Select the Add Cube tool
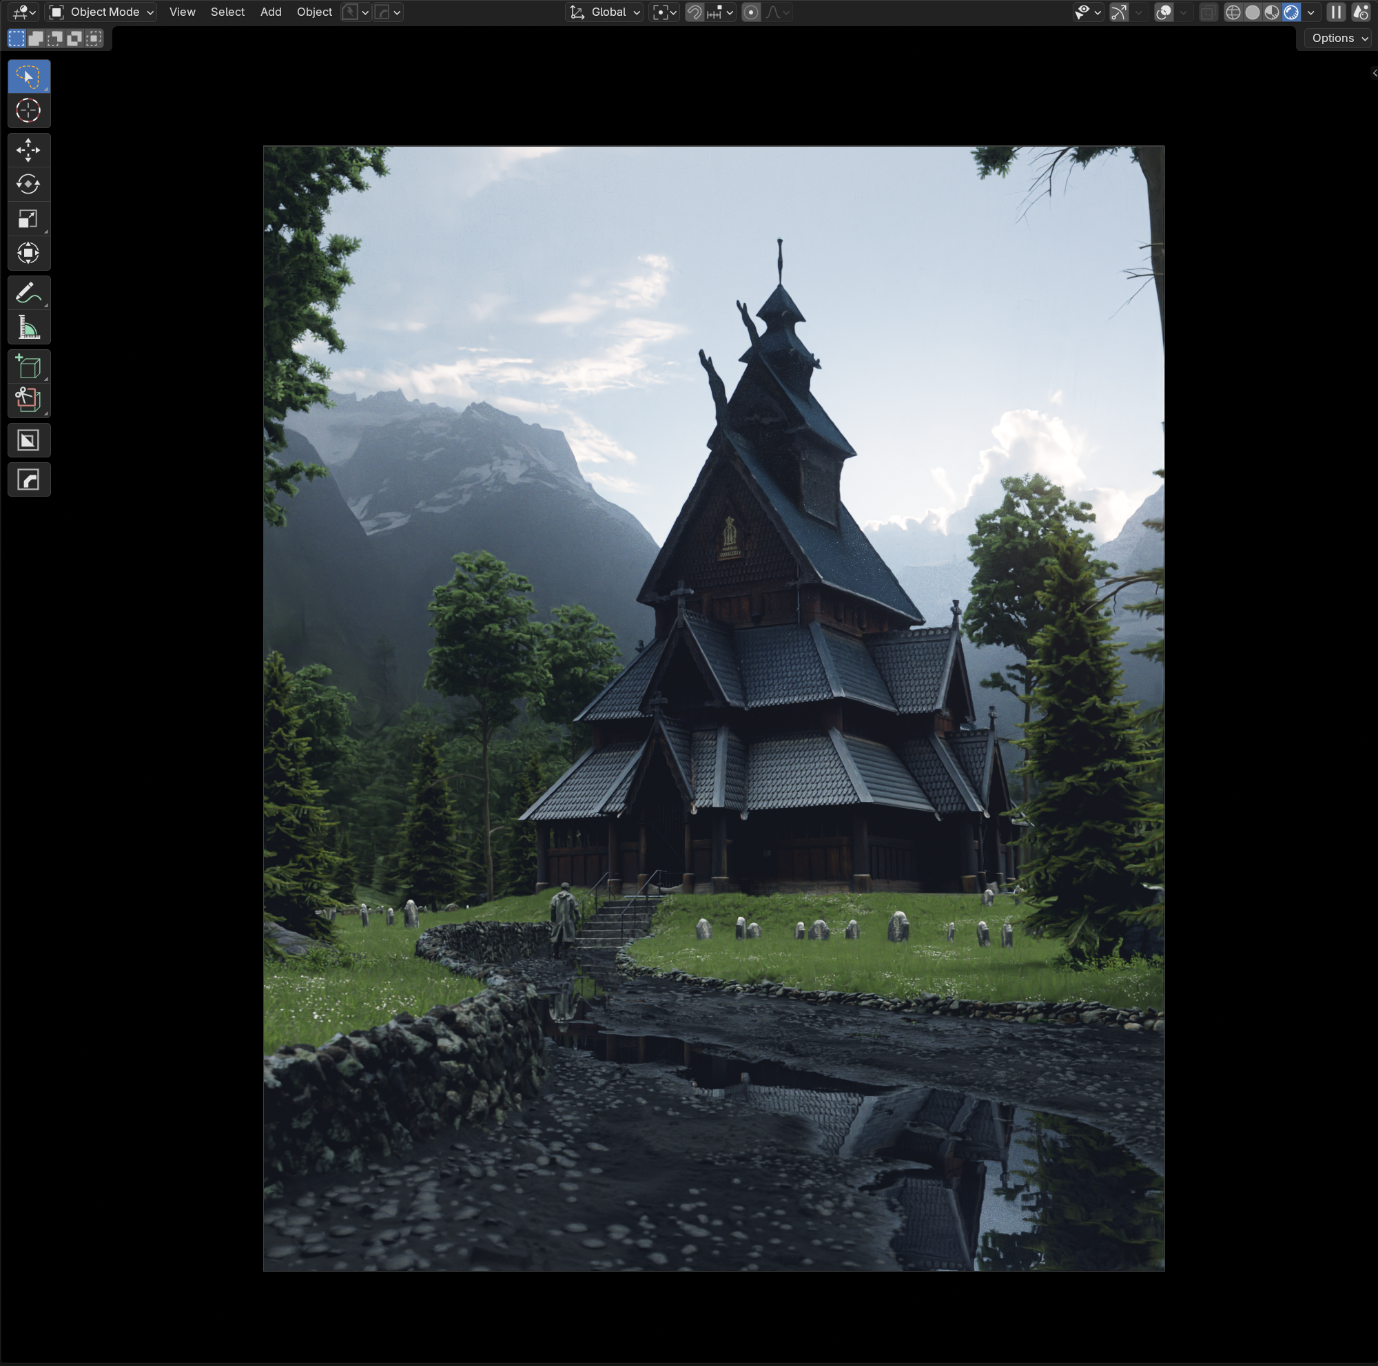The image size is (1378, 1366). 28,366
